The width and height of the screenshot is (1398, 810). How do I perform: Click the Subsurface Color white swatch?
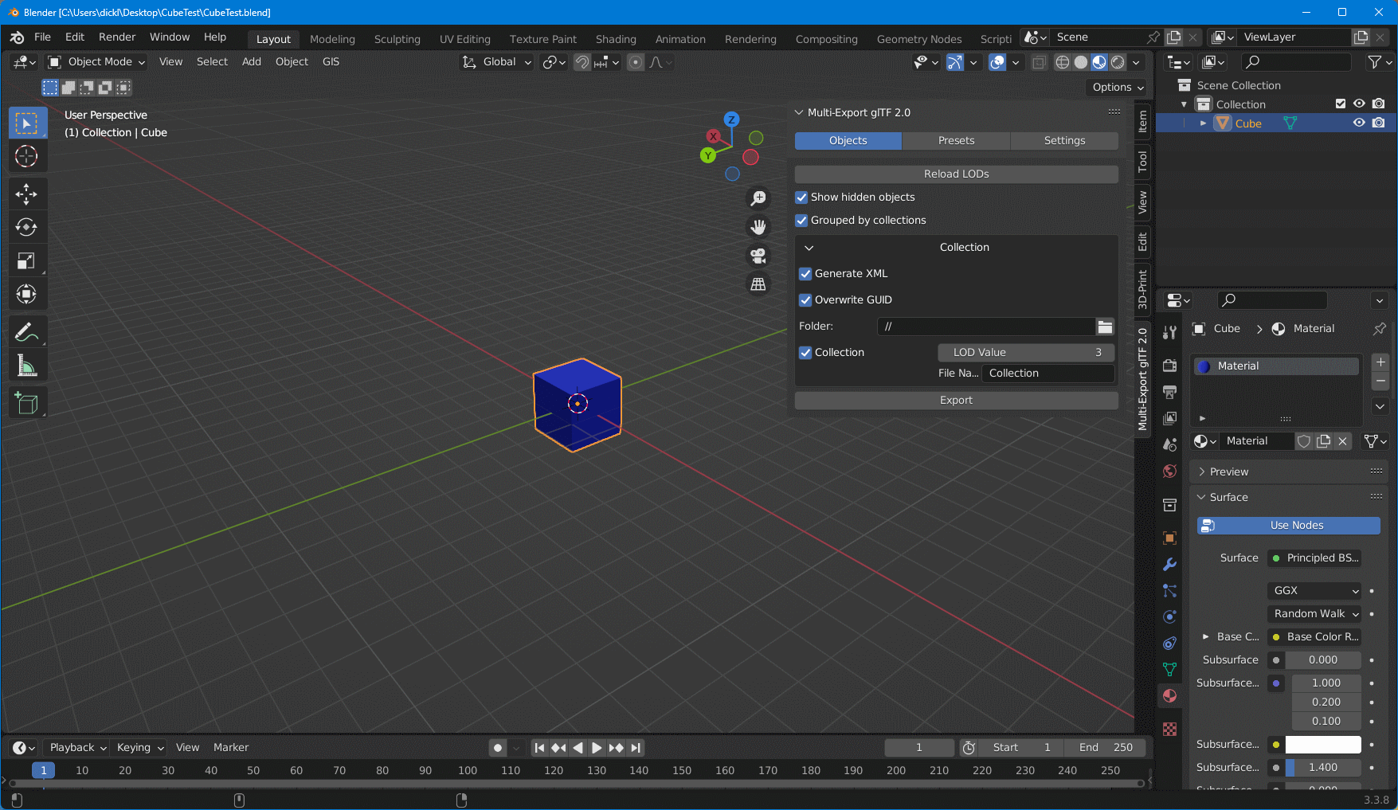pos(1323,745)
